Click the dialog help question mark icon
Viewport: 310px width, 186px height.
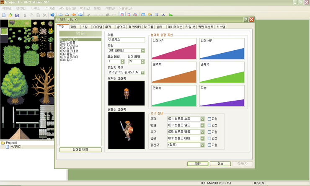(x=246, y=19)
